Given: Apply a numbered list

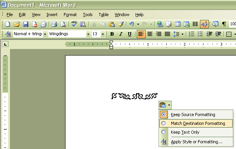Looking at the screenshot, I should pyautogui.click(x=192, y=34).
